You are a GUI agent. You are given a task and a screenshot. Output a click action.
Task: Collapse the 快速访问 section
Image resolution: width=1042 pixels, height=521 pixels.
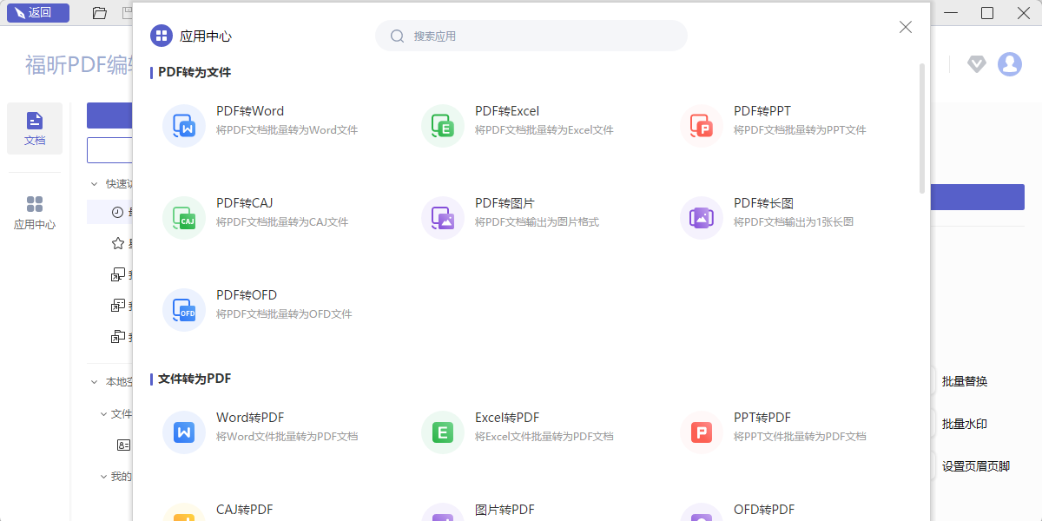94,183
